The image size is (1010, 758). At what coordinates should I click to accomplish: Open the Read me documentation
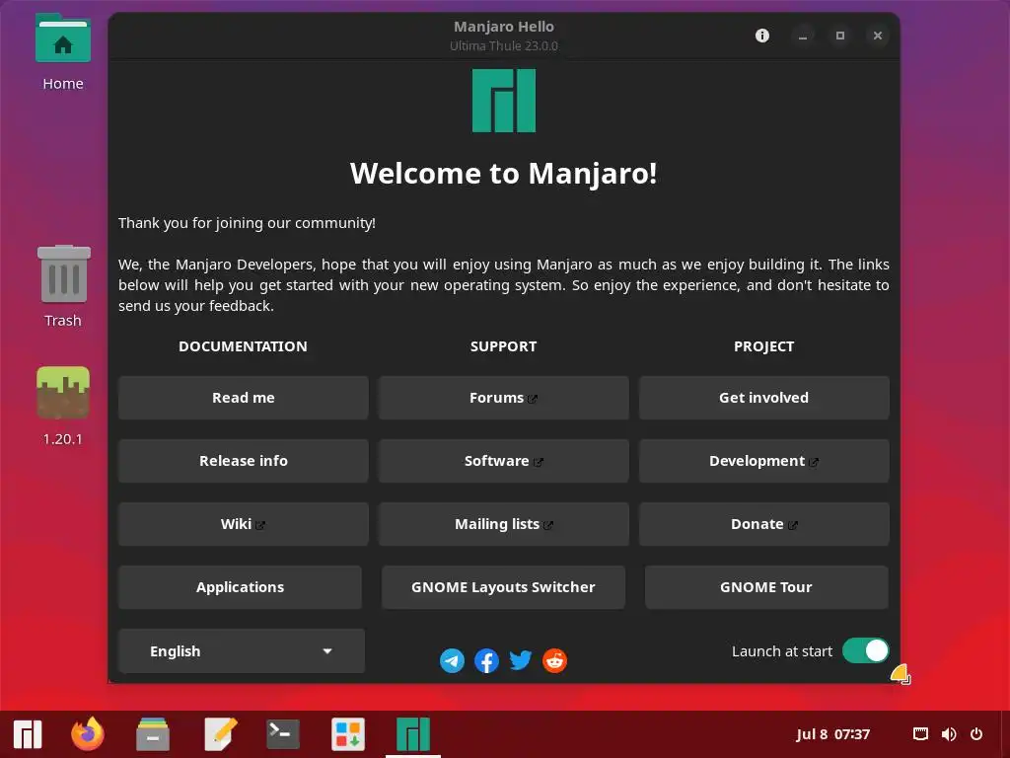click(x=244, y=398)
